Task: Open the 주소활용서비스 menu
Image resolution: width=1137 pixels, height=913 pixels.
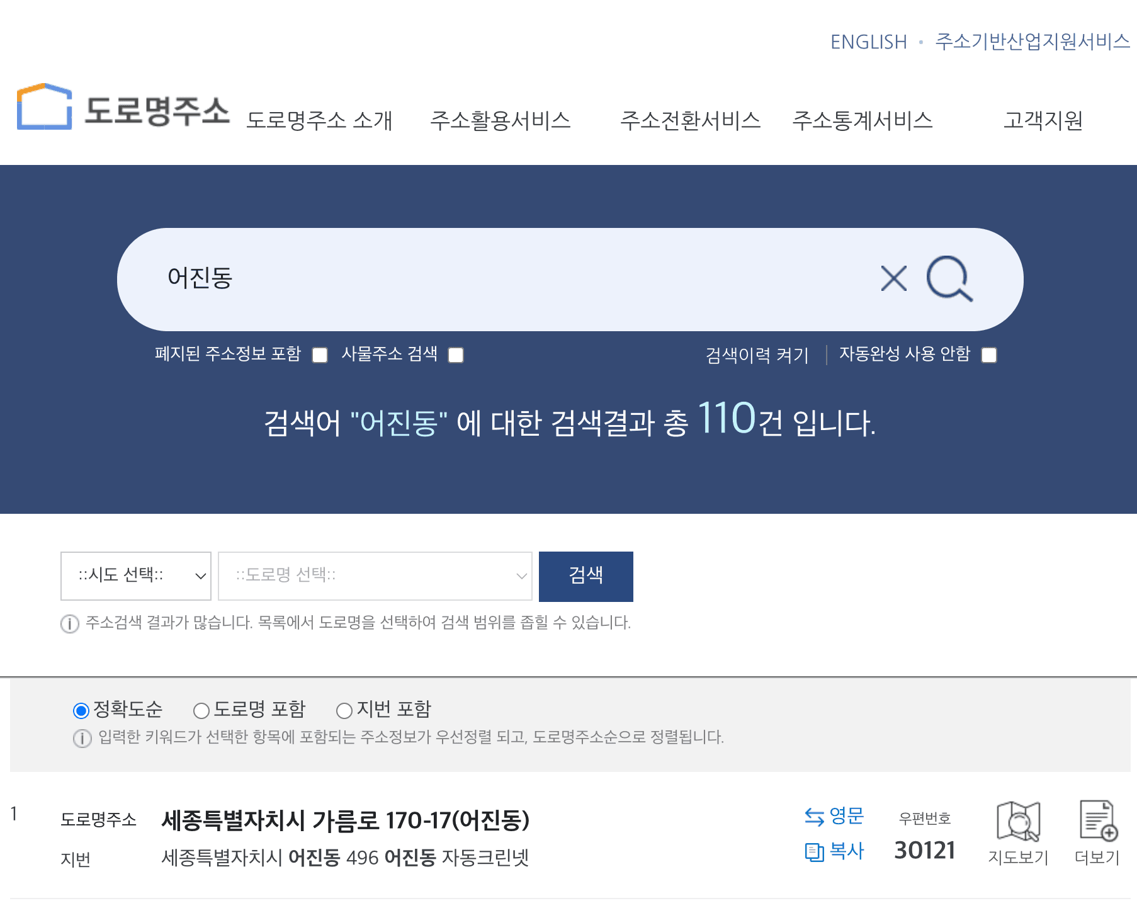Action: pyautogui.click(x=501, y=122)
